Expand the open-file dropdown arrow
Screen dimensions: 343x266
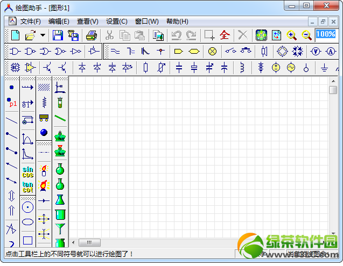coord(43,35)
